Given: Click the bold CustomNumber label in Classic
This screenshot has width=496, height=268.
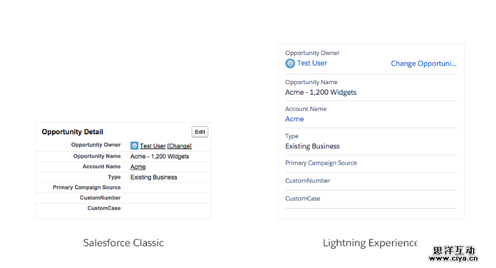Looking at the screenshot, I should 100,198.
